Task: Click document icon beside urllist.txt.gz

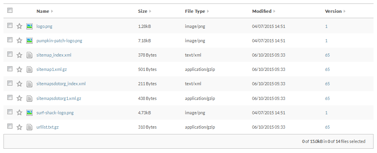Action: point(29,127)
